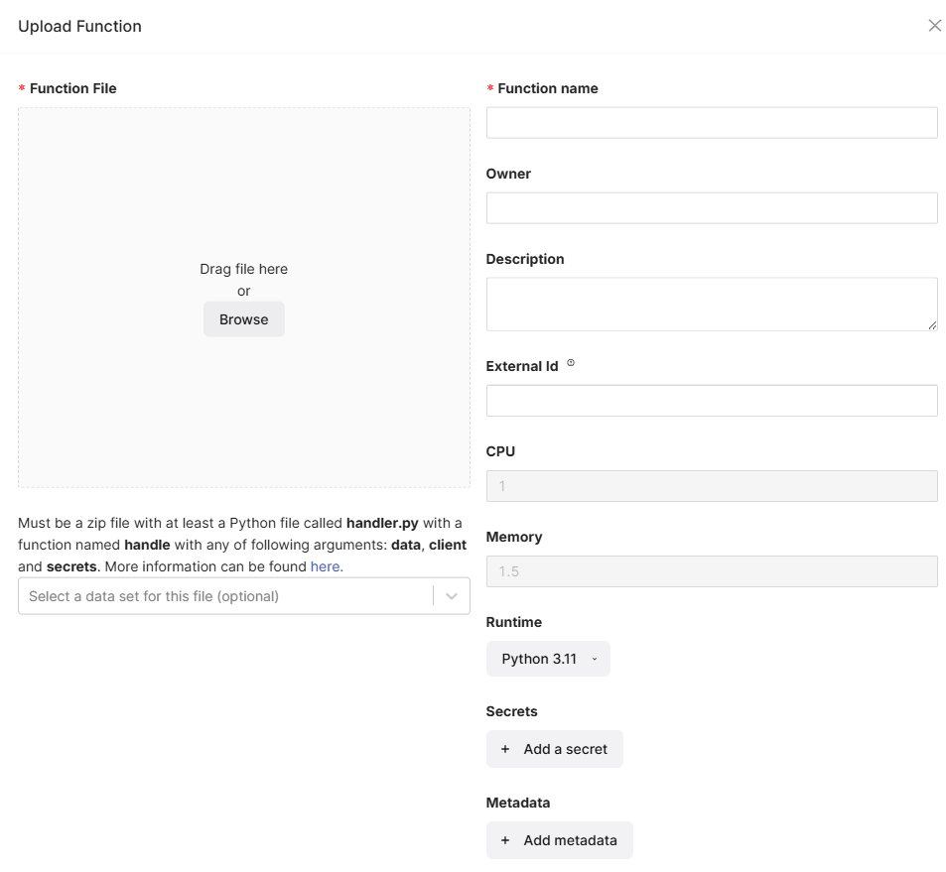Click the External Id info icon
Viewport: 946px width, 872px height.
pos(571,363)
